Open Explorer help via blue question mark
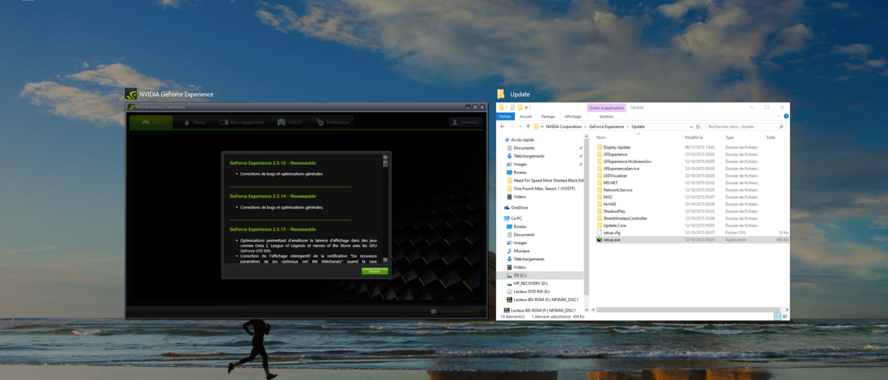Screen dimensions: 888x380 coord(786,116)
